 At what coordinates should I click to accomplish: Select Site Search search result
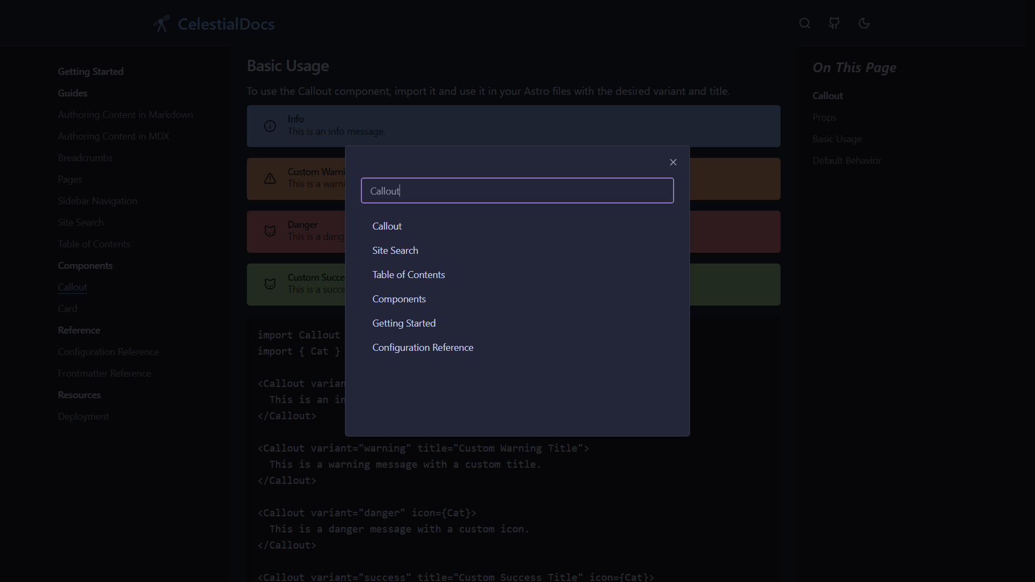(395, 251)
